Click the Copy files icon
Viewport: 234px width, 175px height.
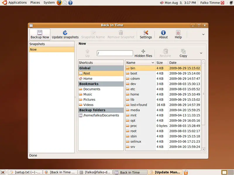click(183, 51)
